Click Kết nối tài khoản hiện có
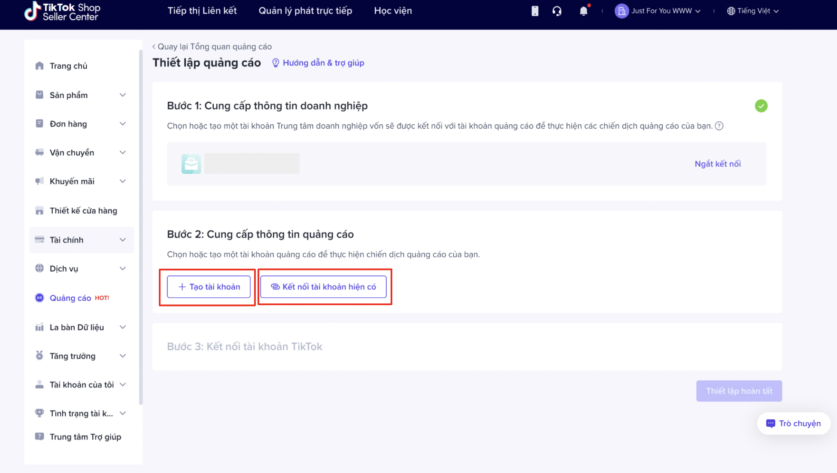Image resolution: width=837 pixels, height=473 pixels. coord(323,287)
